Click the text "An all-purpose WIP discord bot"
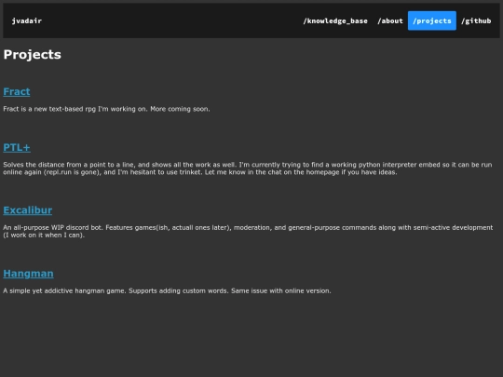Image resolution: width=503 pixels, height=377 pixels. pyautogui.click(x=52, y=228)
